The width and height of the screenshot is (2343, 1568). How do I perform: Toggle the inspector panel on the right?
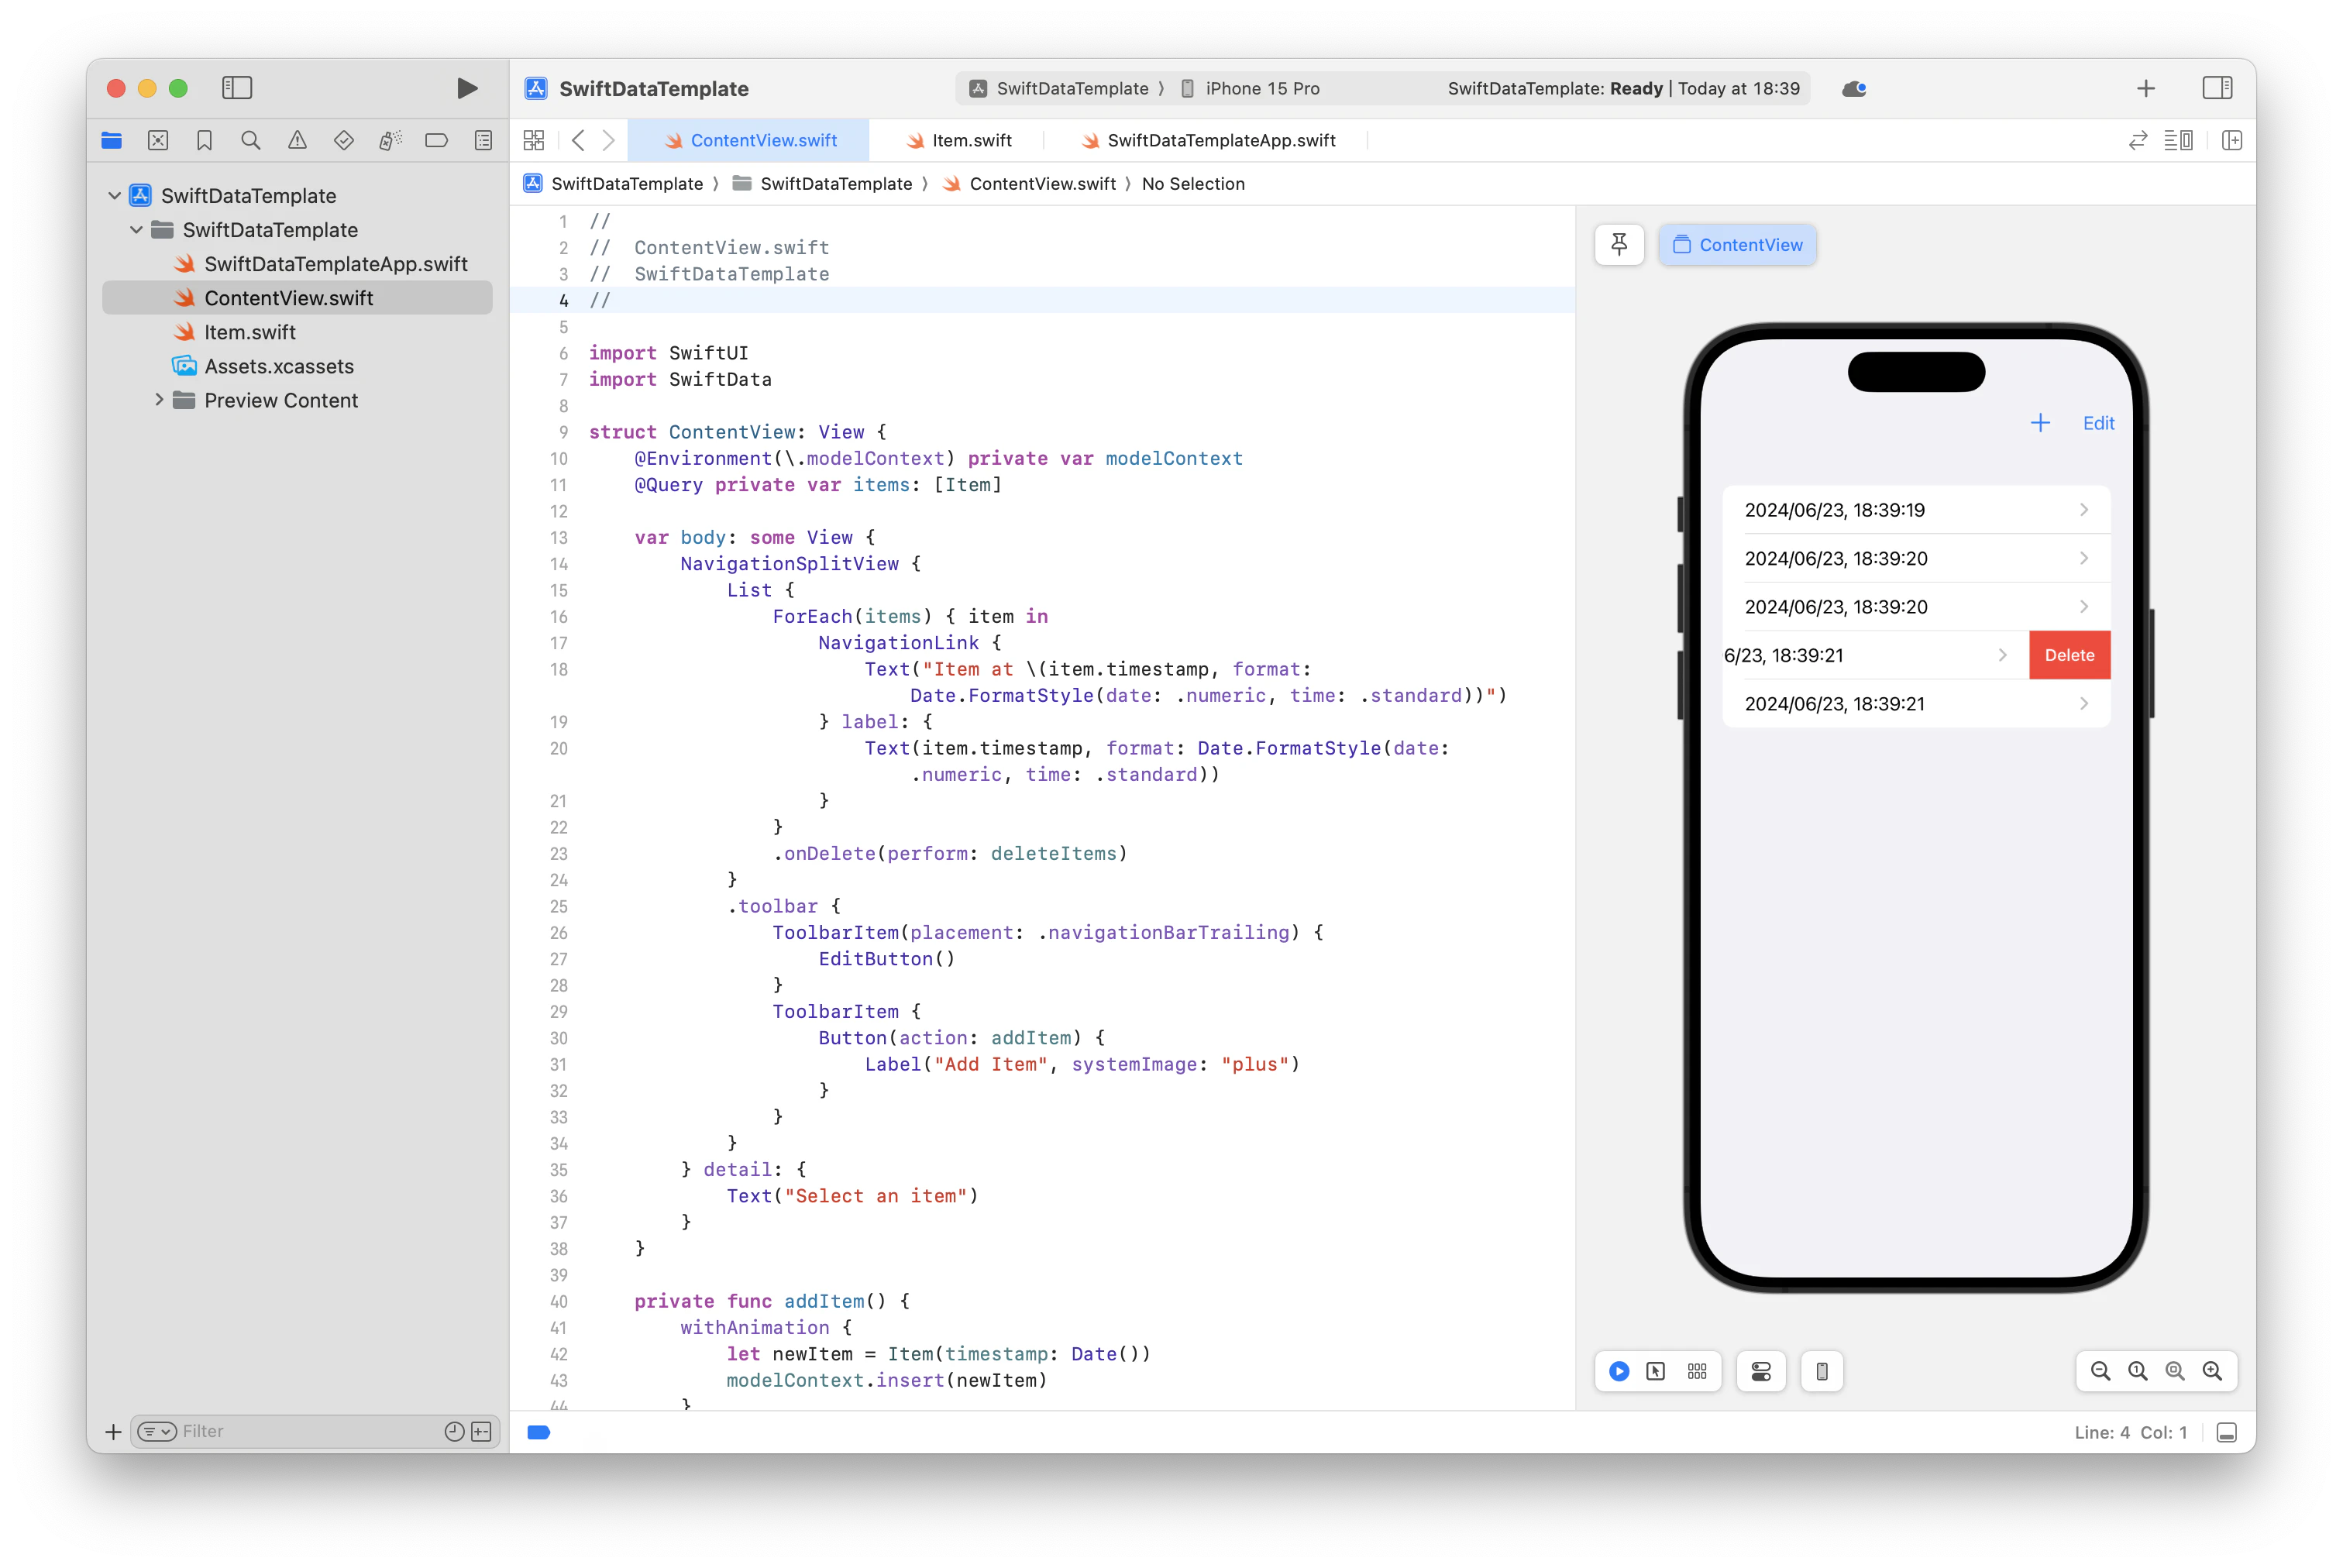(x=2217, y=88)
